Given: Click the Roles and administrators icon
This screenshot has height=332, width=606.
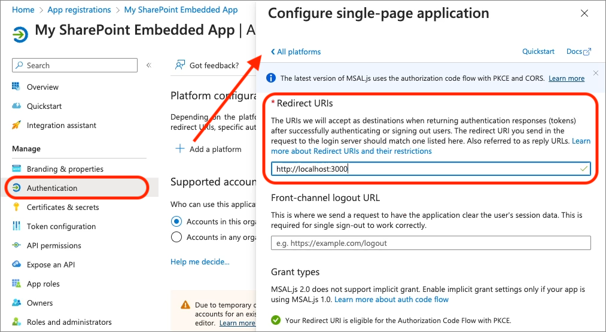Looking at the screenshot, I should click(x=16, y=322).
